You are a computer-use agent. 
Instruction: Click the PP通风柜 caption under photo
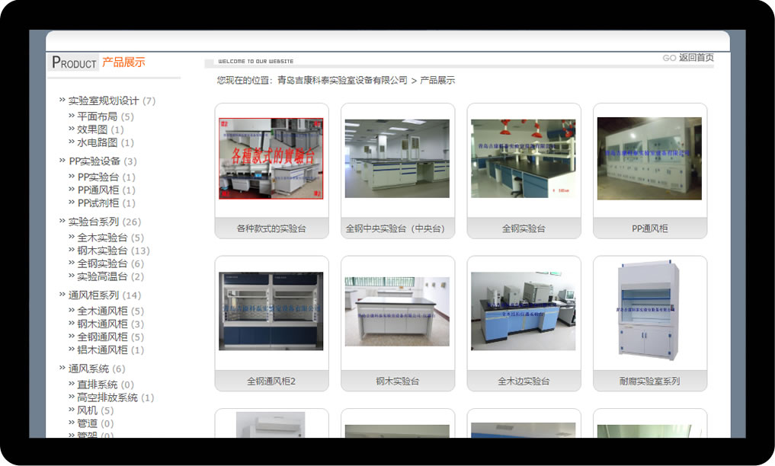pyautogui.click(x=649, y=228)
